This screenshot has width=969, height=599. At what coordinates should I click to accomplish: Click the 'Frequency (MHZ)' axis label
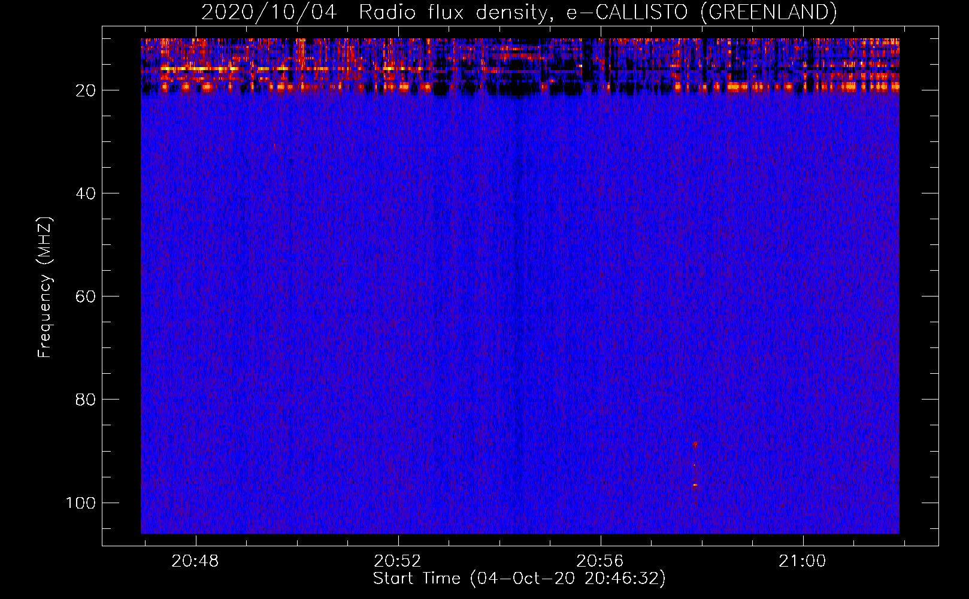pyautogui.click(x=45, y=287)
